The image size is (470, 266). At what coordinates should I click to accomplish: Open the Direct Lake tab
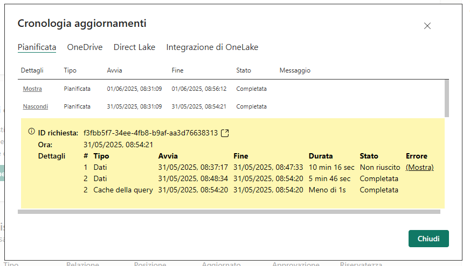pyautogui.click(x=134, y=47)
